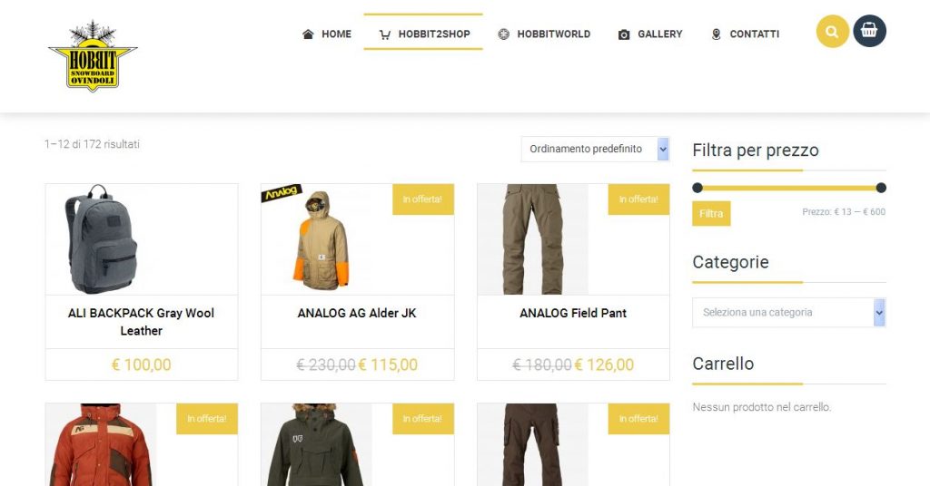Screen dimensions: 930x486
Task: Click the house icon beside HOME
Action: tap(308, 34)
